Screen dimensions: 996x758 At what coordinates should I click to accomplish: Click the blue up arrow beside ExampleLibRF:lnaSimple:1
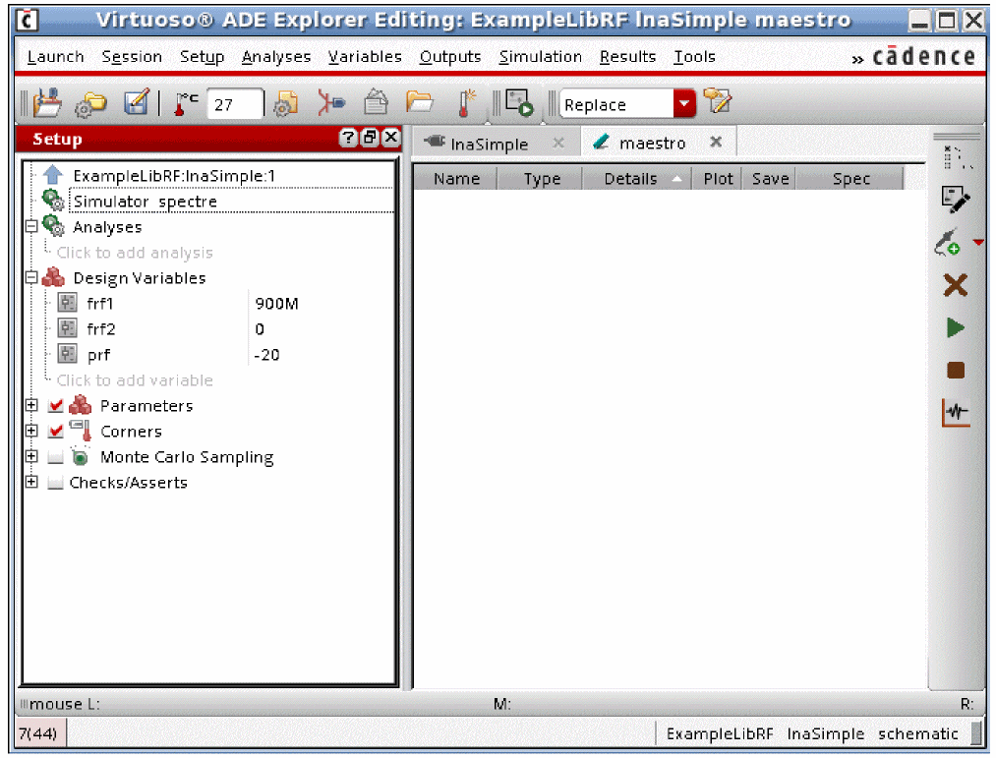click(x=53, y=175)
